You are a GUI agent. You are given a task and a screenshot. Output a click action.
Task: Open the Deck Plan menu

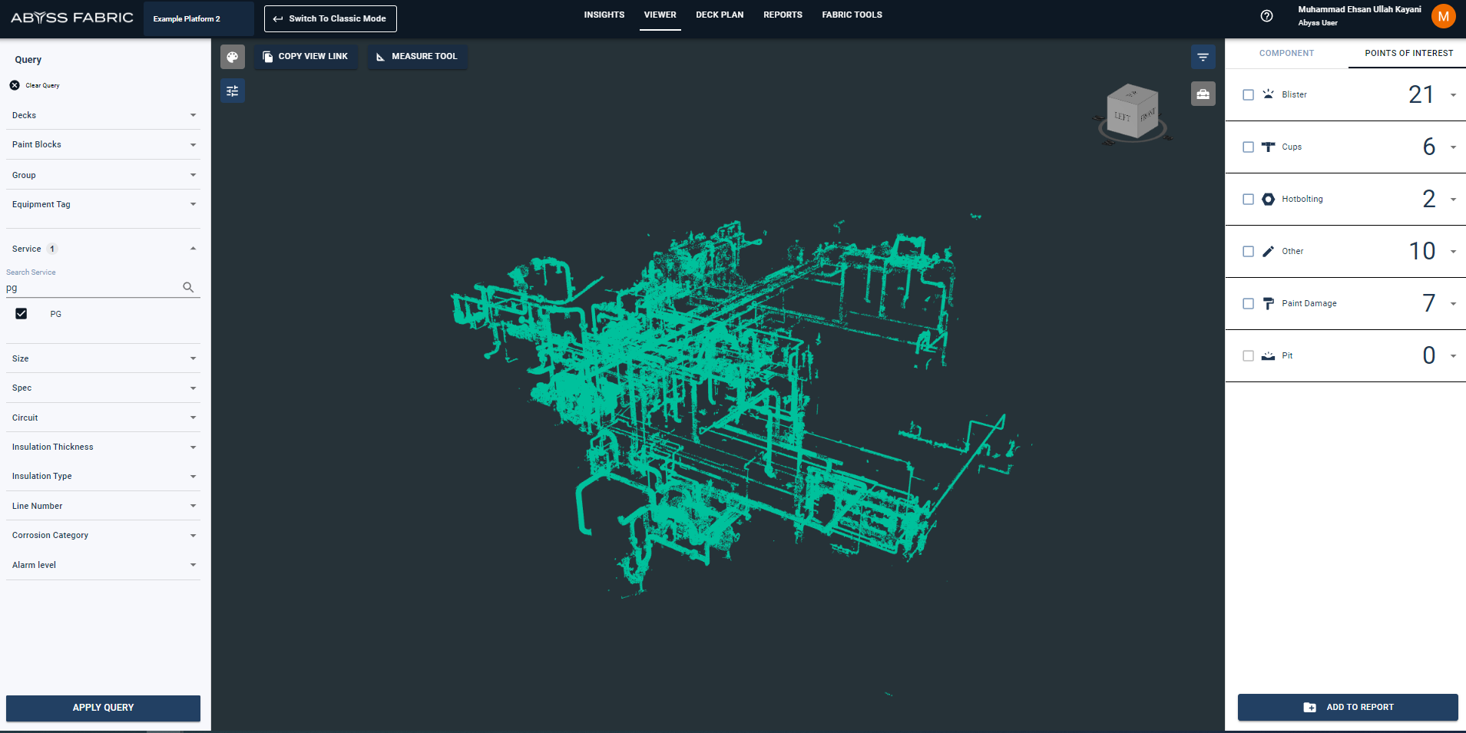click(720, 15)
